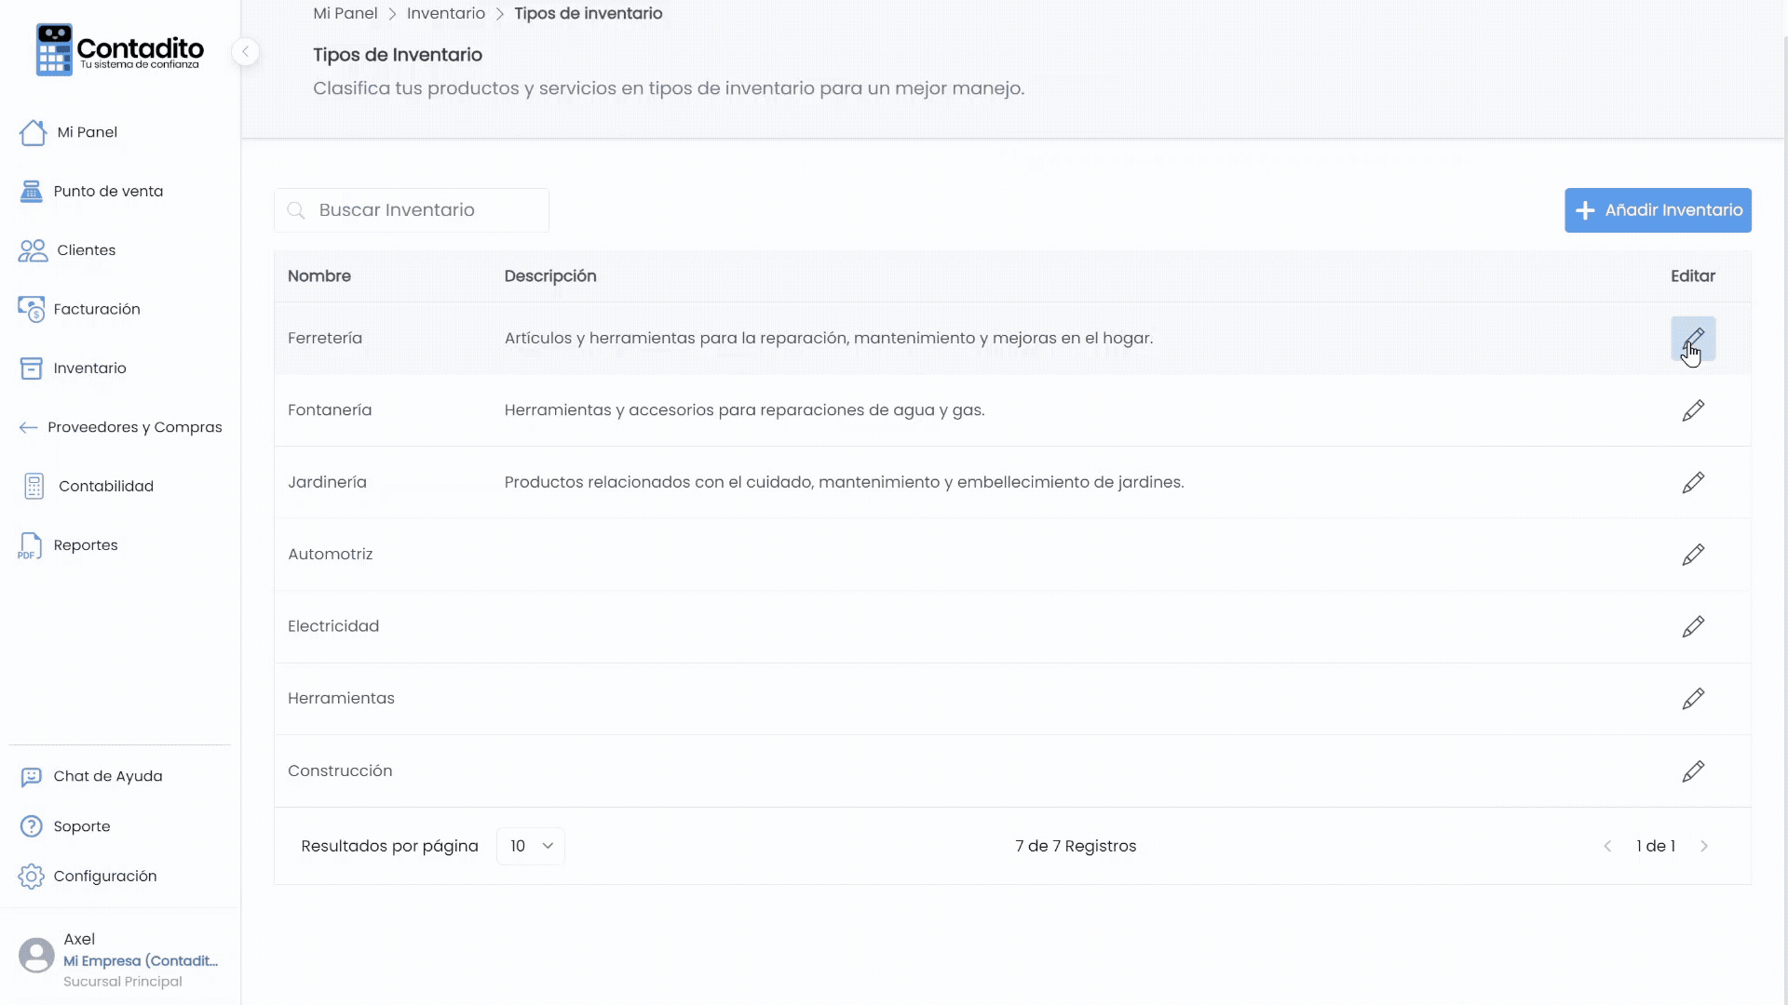
Task: Click the Axel user avatar
Action: tap(36, 956)
